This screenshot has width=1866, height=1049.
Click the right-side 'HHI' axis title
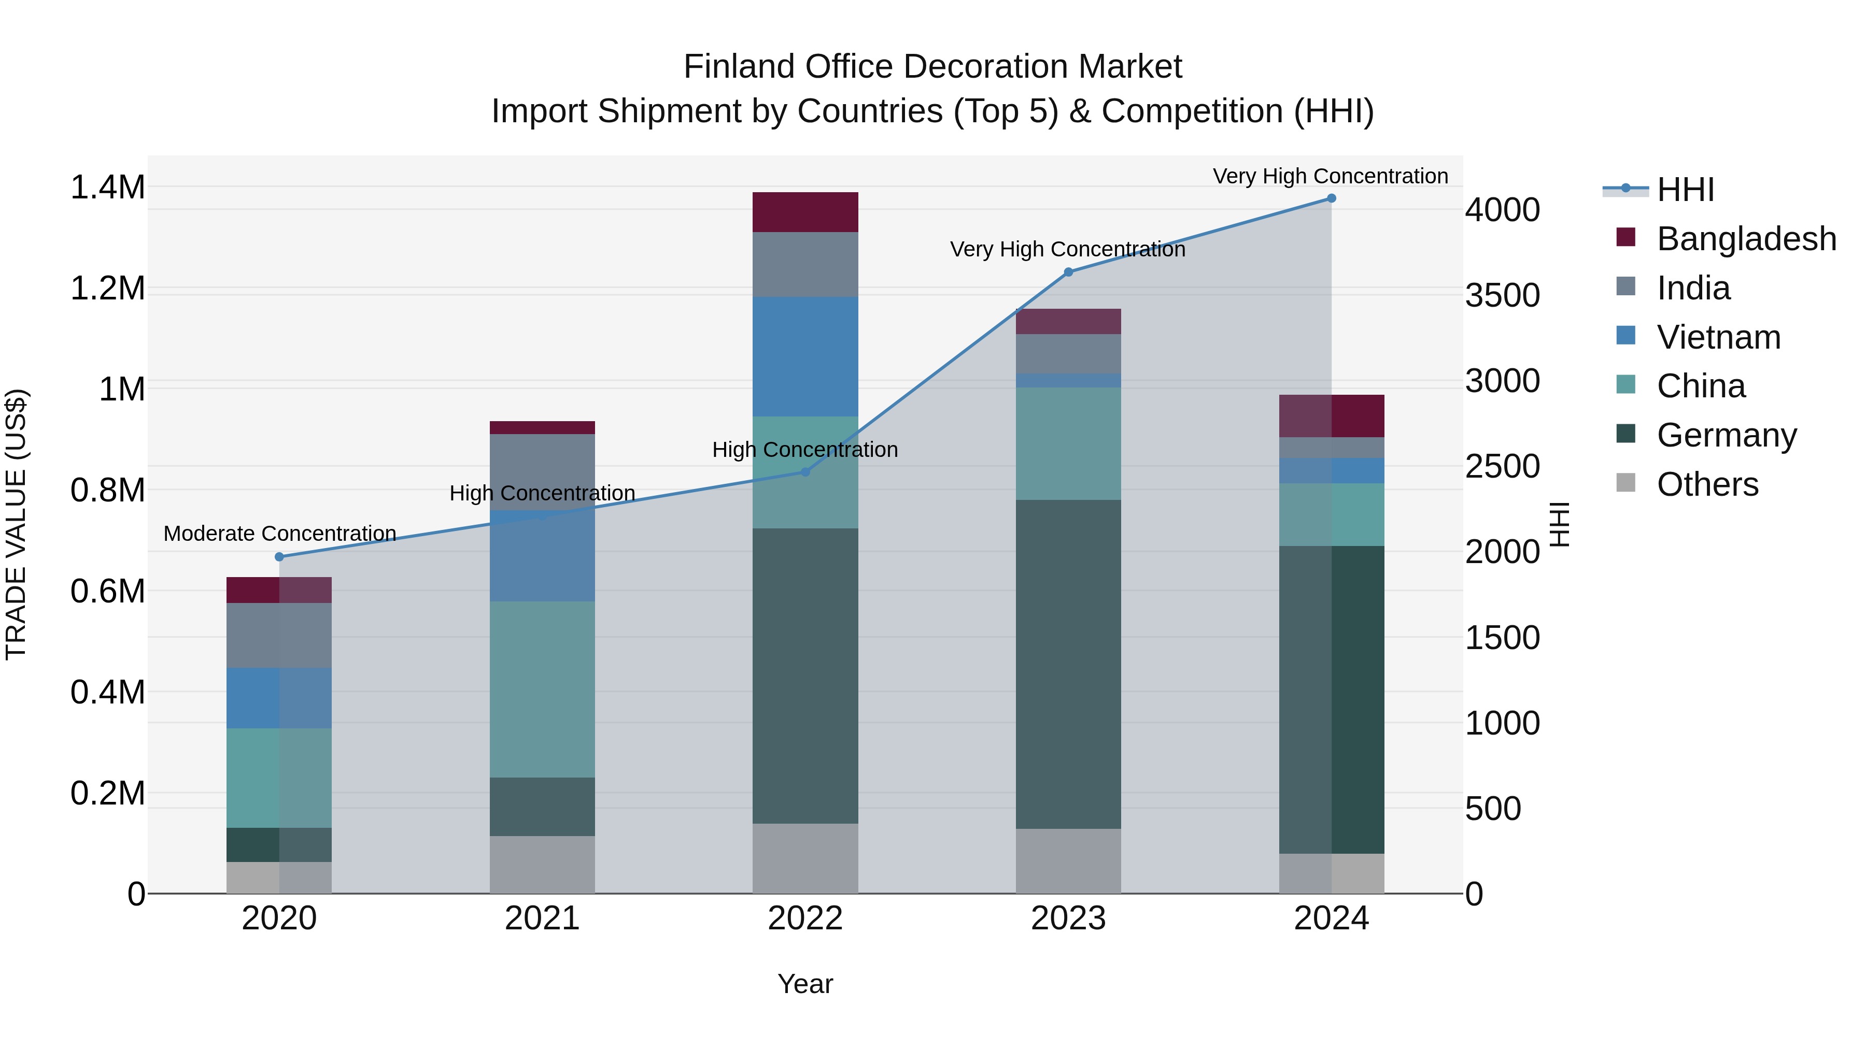click(1560, 524)
